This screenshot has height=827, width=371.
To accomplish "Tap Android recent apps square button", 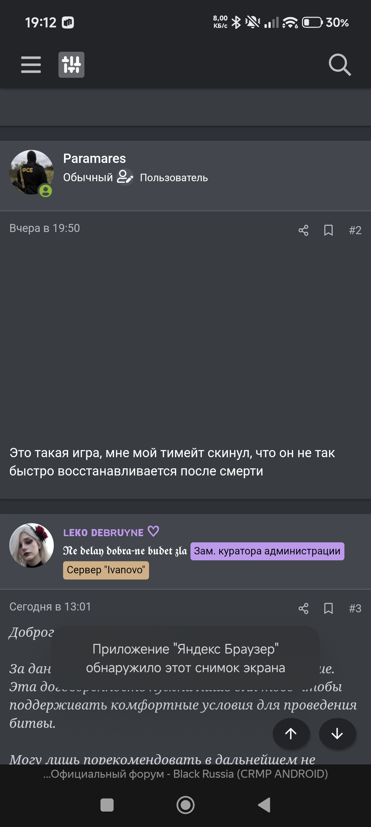I will pyautogui.click(x=107, y=805).
